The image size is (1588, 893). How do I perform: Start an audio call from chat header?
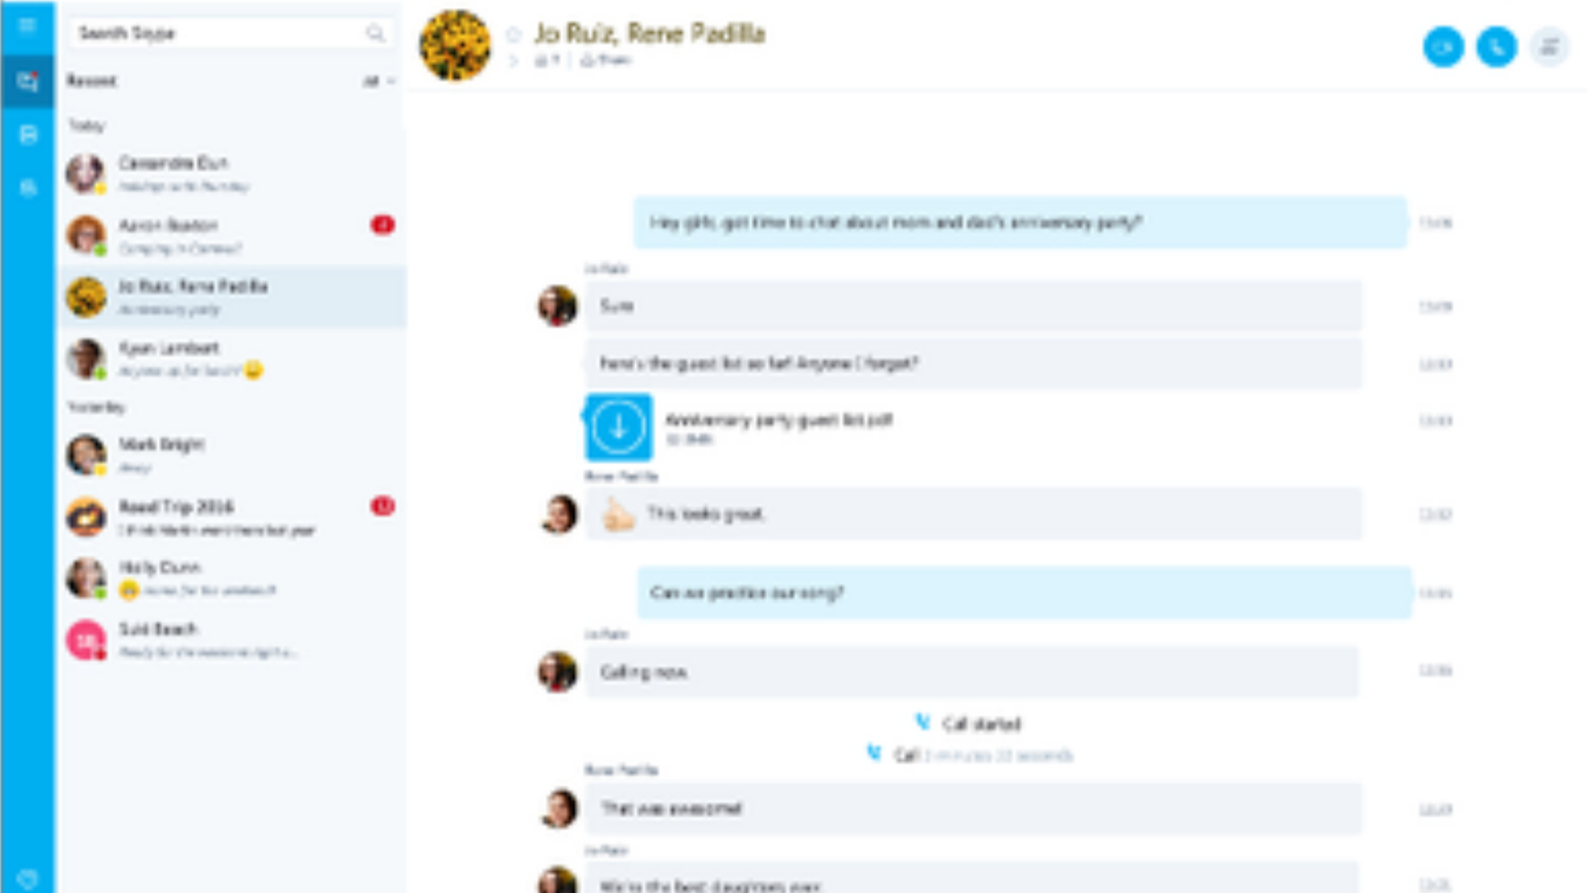pos(1496,48)
